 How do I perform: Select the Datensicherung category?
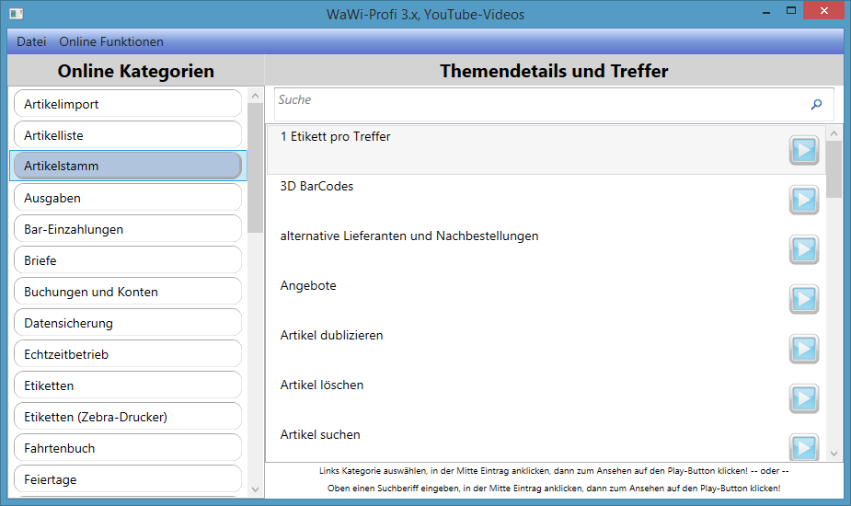[x=128, y=323]
